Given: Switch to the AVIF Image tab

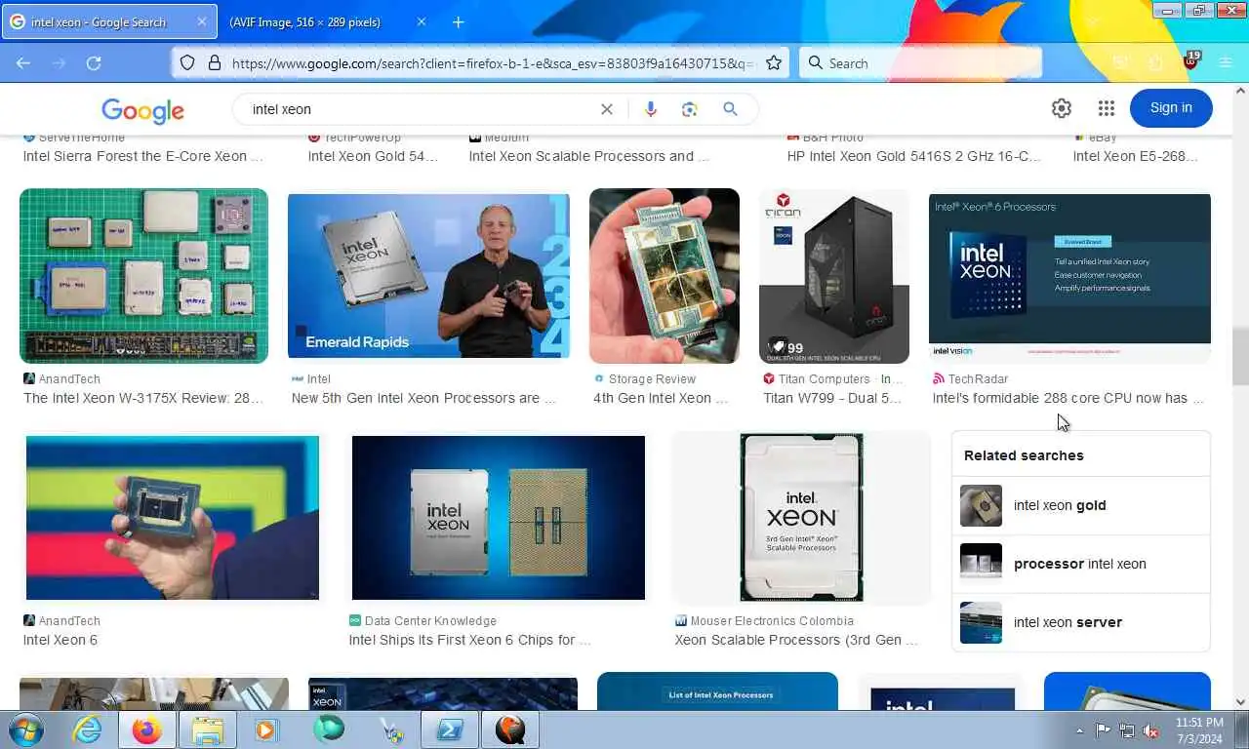Looking at the screenshot, I should [327, 22].
